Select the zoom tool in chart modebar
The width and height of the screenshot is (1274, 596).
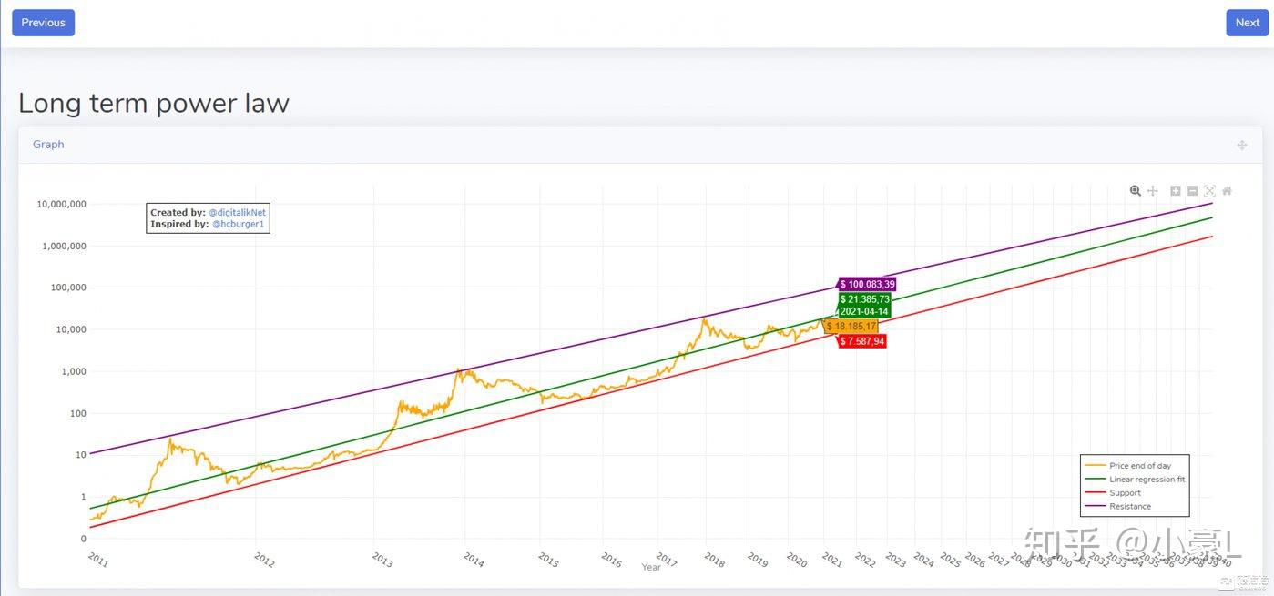(x=1136, y=191)
